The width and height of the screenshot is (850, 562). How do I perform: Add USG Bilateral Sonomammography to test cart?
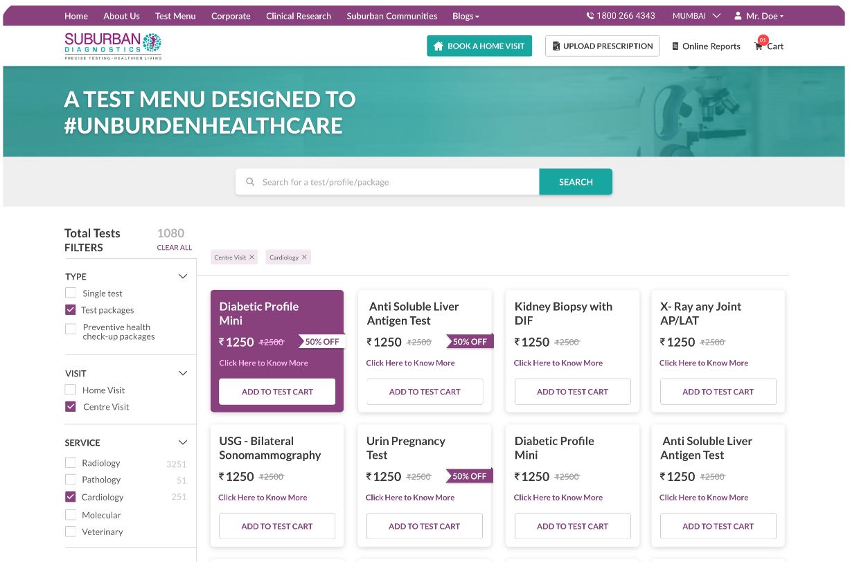(277, 526)
